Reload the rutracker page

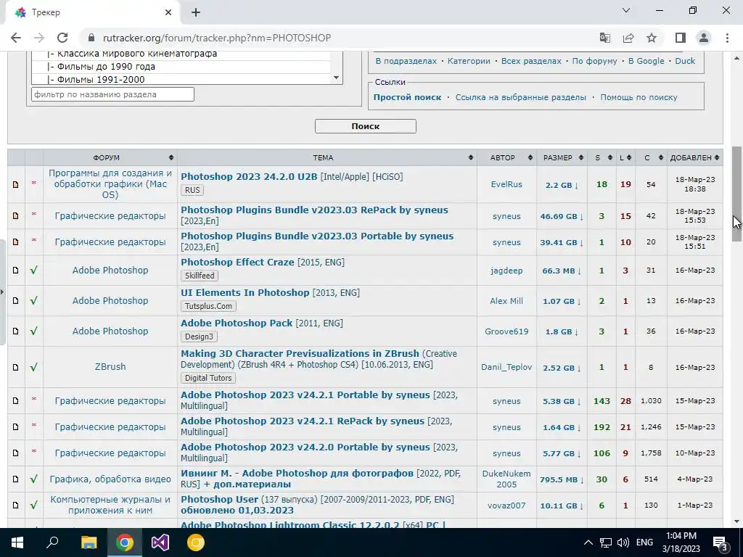point(62,38)
